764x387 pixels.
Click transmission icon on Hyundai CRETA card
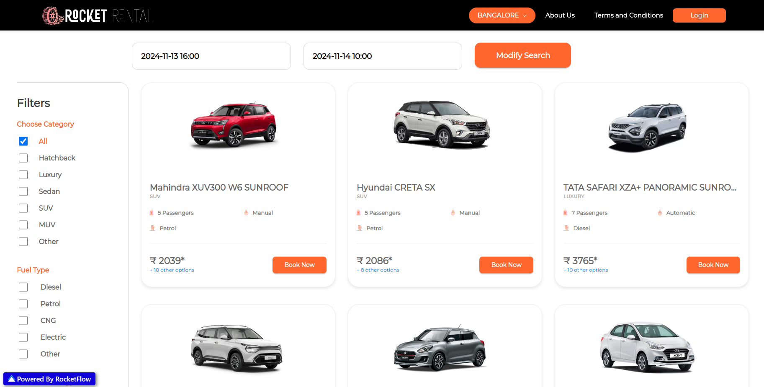tap(453, 213)
